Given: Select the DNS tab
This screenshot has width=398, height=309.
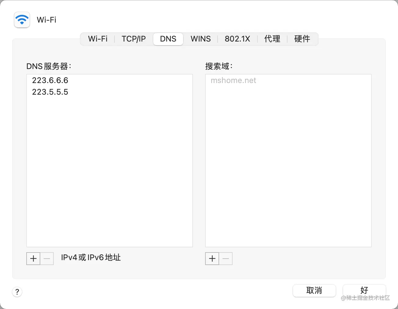Looking at the screenshot, I should [168, 39].
